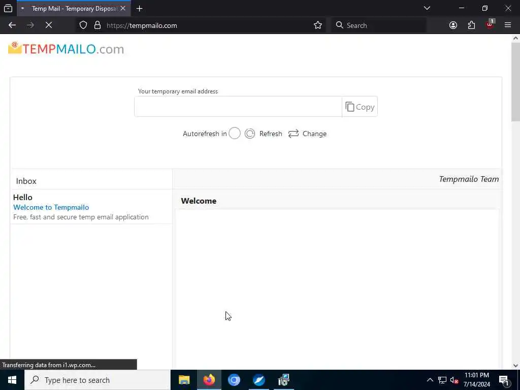Open the installer app on the taskbar
The height and width of the screenshot is (390, 520).
(x=283, y=380)
